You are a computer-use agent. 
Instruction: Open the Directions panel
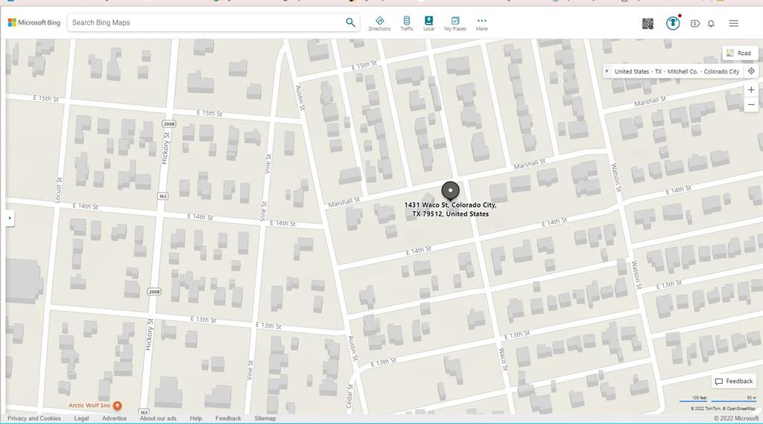coord(379,23)
